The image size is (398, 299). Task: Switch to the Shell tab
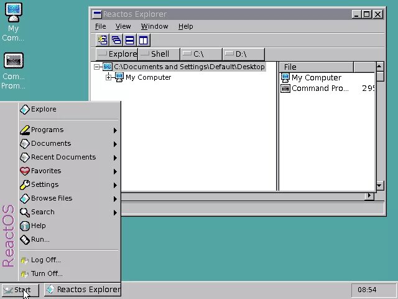159,54
